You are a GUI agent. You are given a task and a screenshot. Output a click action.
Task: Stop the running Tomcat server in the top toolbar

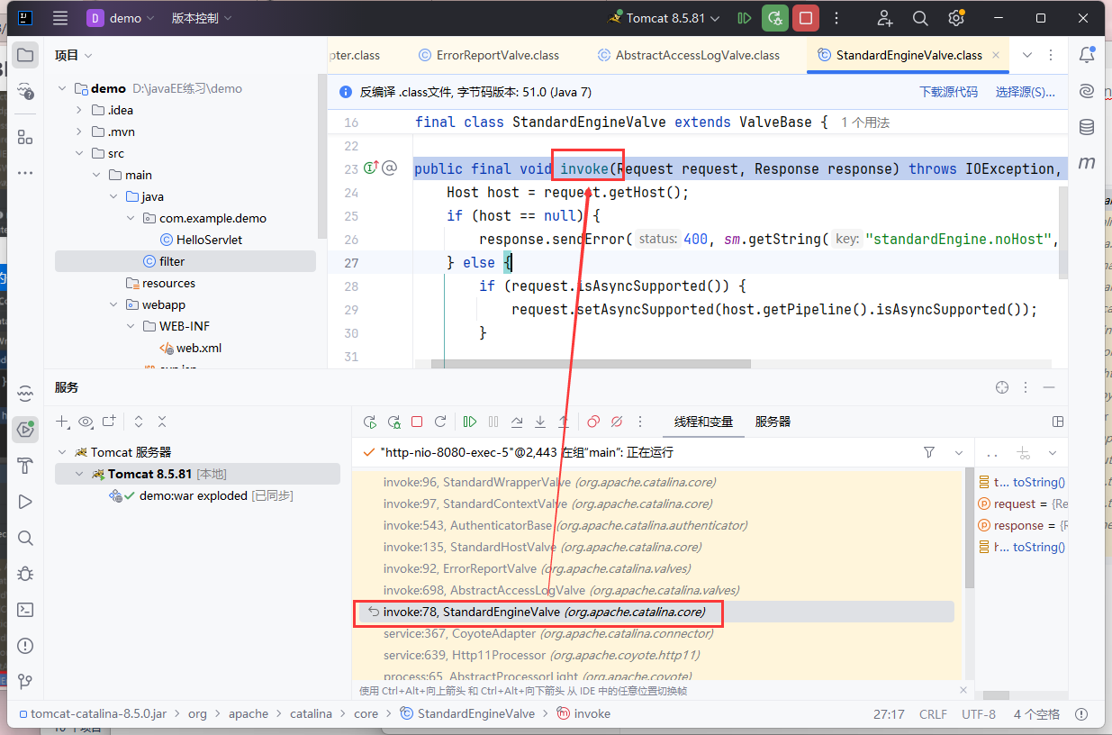pyautogui.click(x=805, y=18)
